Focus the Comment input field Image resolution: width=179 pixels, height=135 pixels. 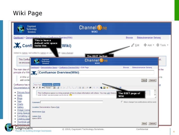72,102
